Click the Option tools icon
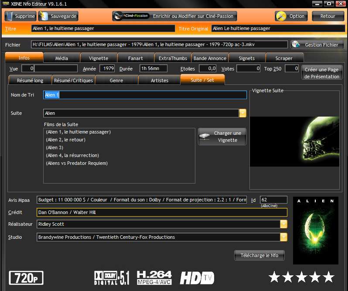 coord(281,16)
